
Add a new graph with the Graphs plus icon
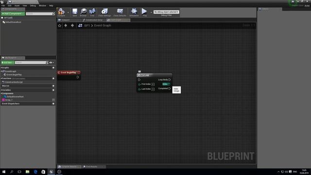point(53,68)
